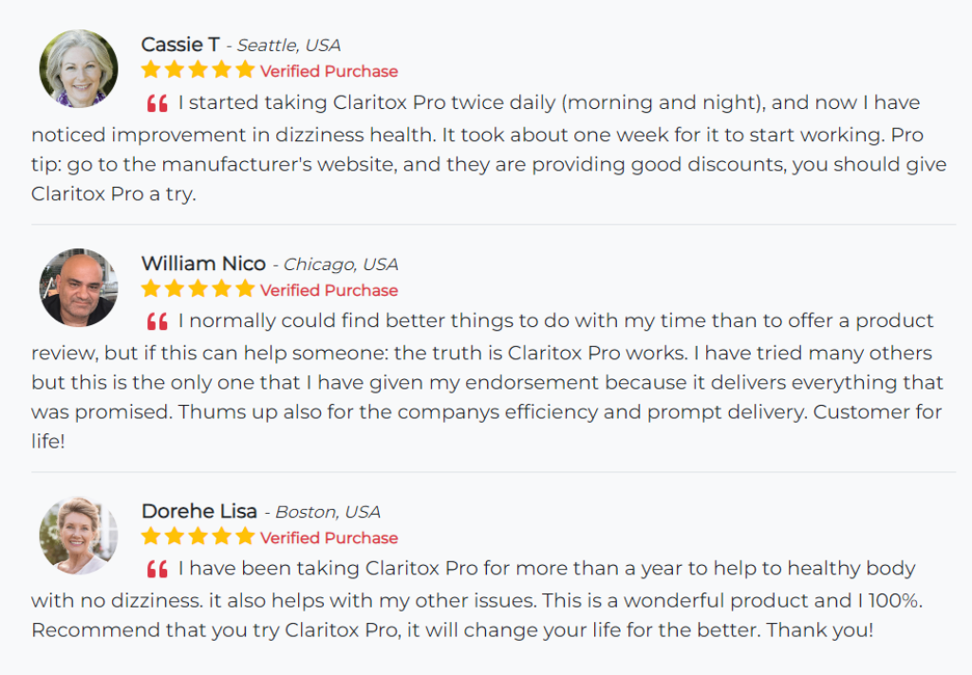Click Cassie T's profile photo
972x675 pixels.
coord(78,69)
